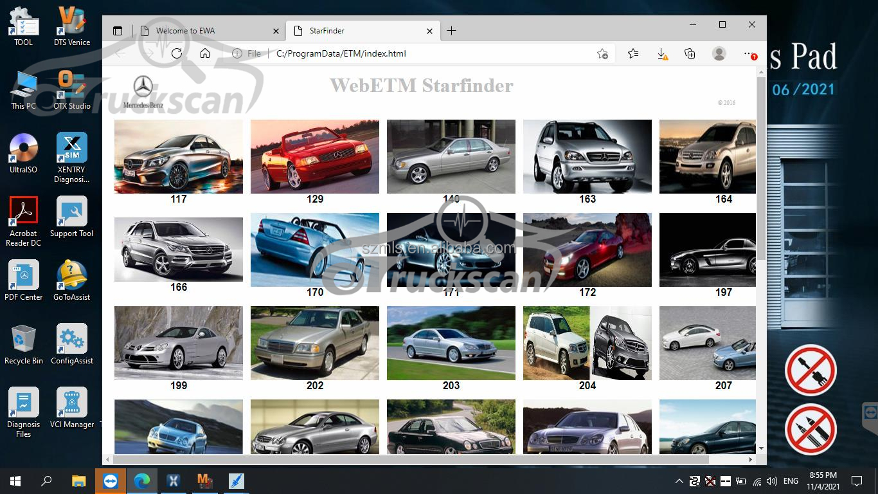Select the model 166 car thumbnail
This screenshot has height=494, width=878.
tap(179, 250)
